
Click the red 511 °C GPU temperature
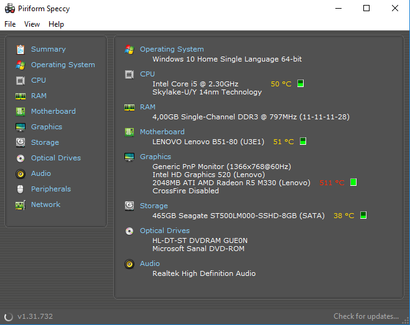[x=332, y=183]
